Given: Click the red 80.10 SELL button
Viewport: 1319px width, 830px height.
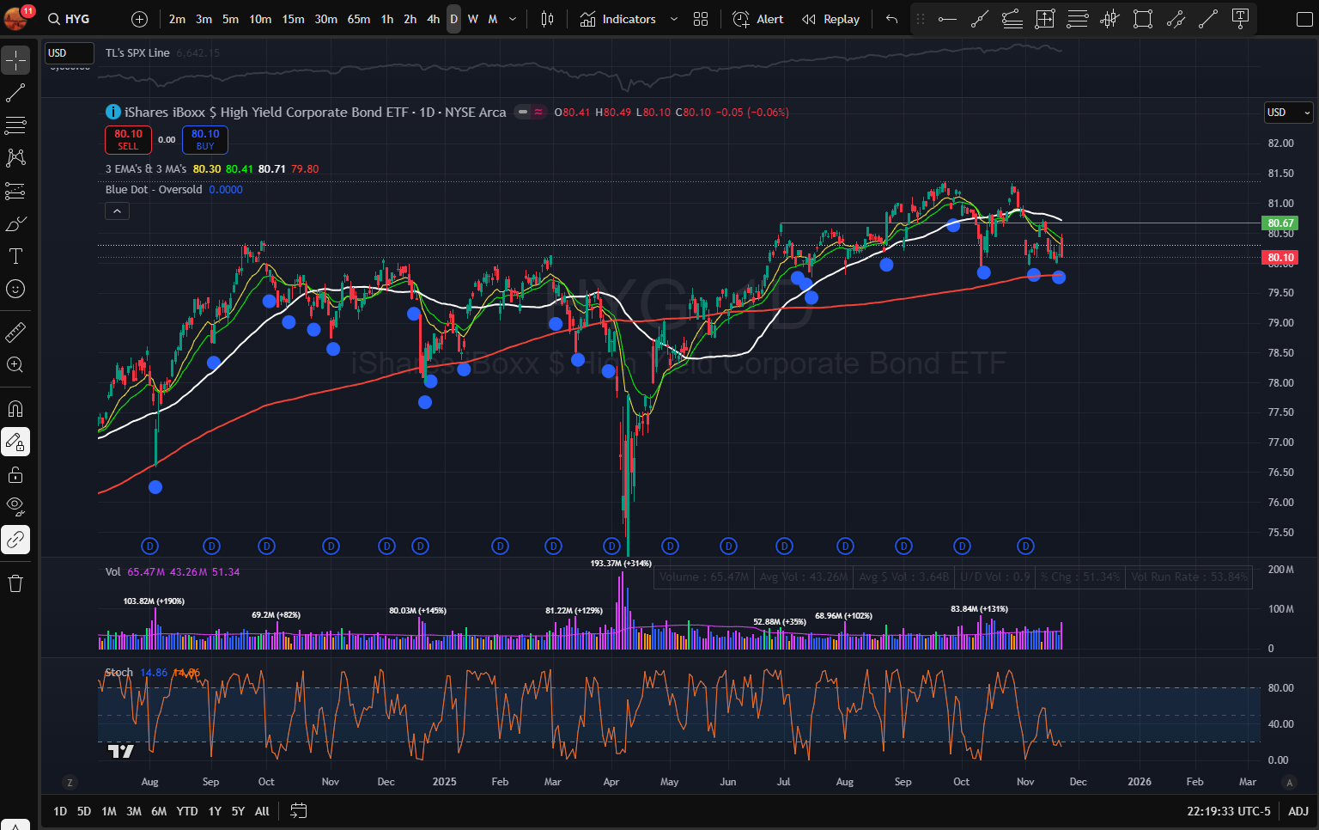Looking at the screenshot, I should [x=128, y=139].
